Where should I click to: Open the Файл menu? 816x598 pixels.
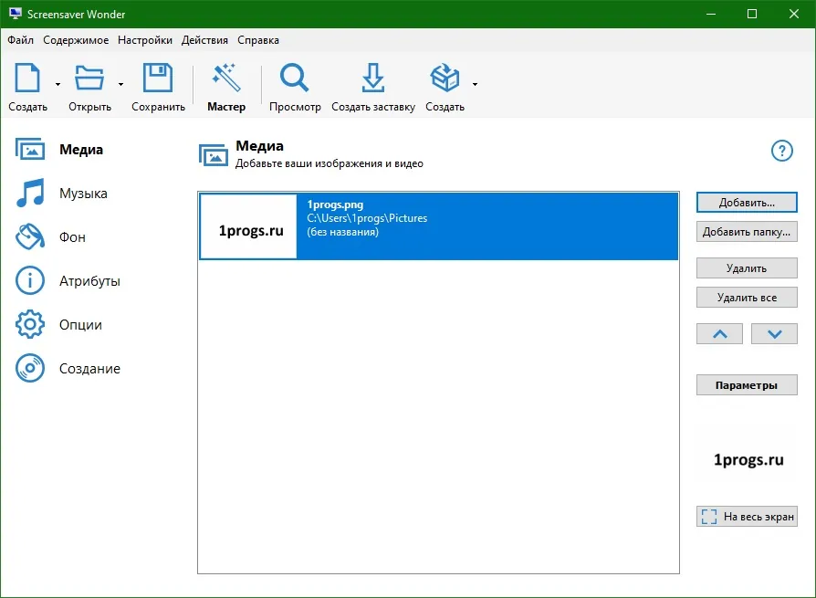[x=20, y=40]
